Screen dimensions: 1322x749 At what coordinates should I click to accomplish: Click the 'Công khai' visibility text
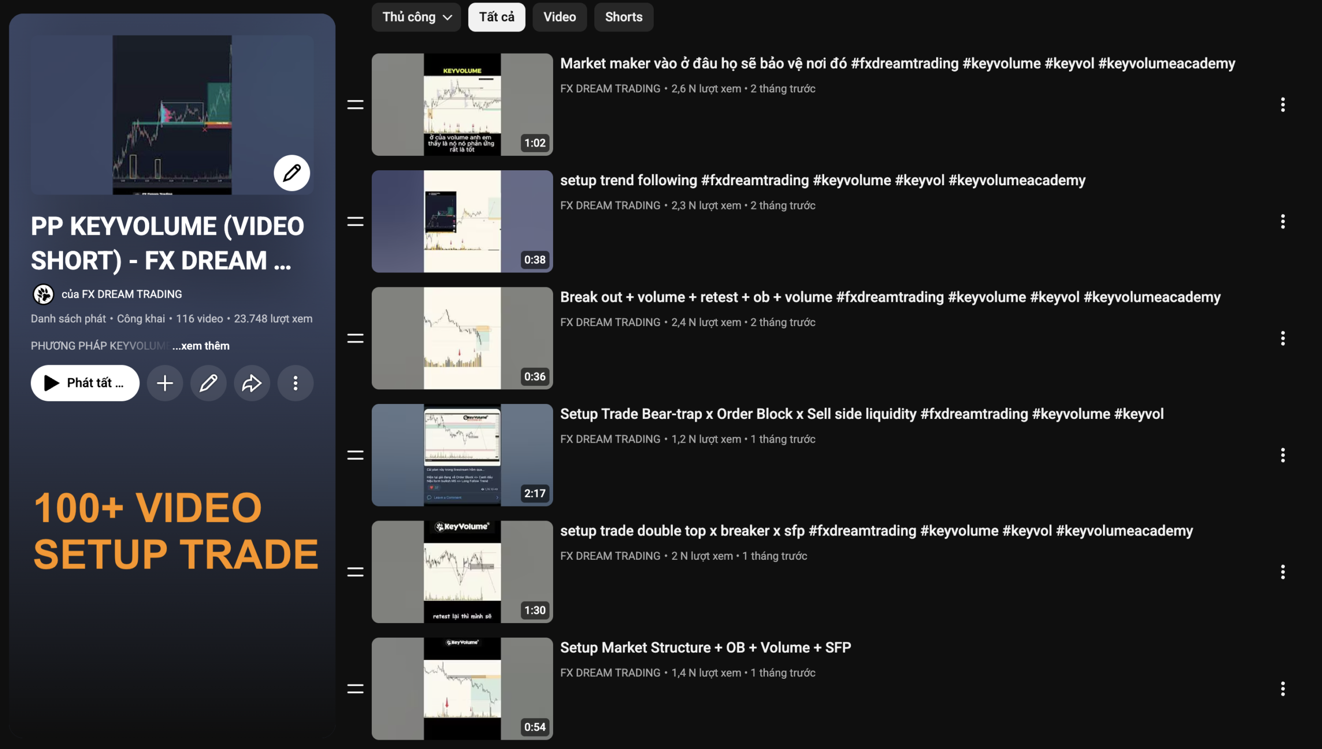click(x=141, y=319)
